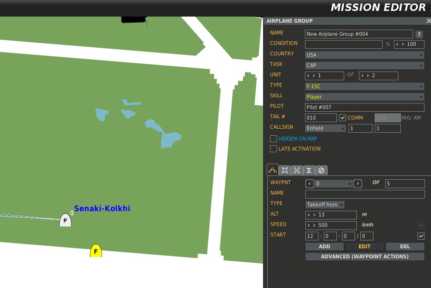Click the EDIT waypoint button
431x288 pixels.
pos(365,247)
